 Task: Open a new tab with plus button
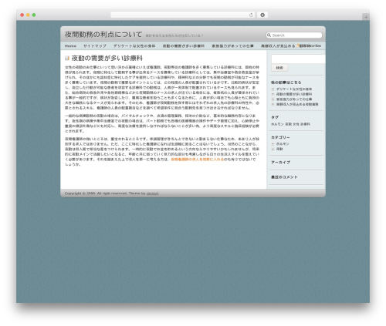click(x=366, y=17)
